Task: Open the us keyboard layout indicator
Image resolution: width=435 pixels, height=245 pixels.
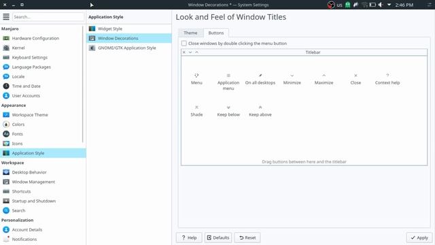Action: click(340, 5)
